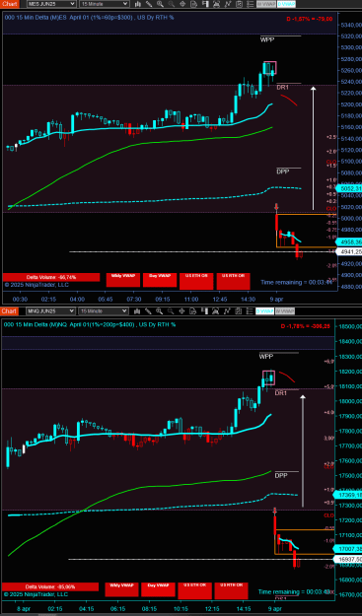Expand MES JUN25 instrument dropdown
362x616 pixels.
coord(51,4)
